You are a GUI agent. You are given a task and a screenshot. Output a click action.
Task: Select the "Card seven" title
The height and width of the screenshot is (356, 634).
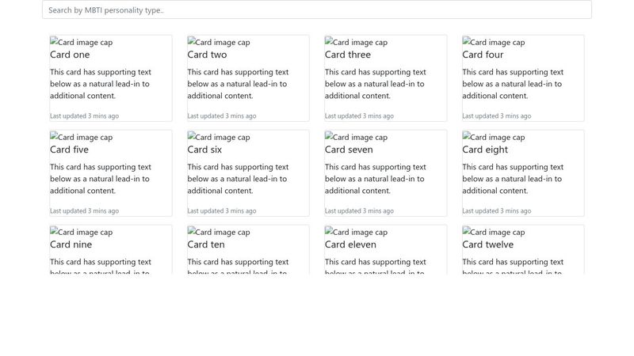(x=349, y=150)
